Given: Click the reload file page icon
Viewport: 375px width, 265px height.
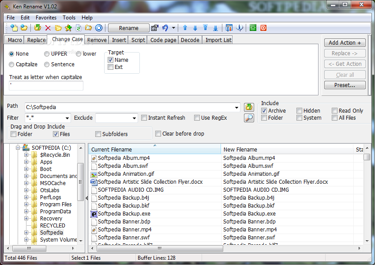Looking at the screenshot, I should coord(79,28).
